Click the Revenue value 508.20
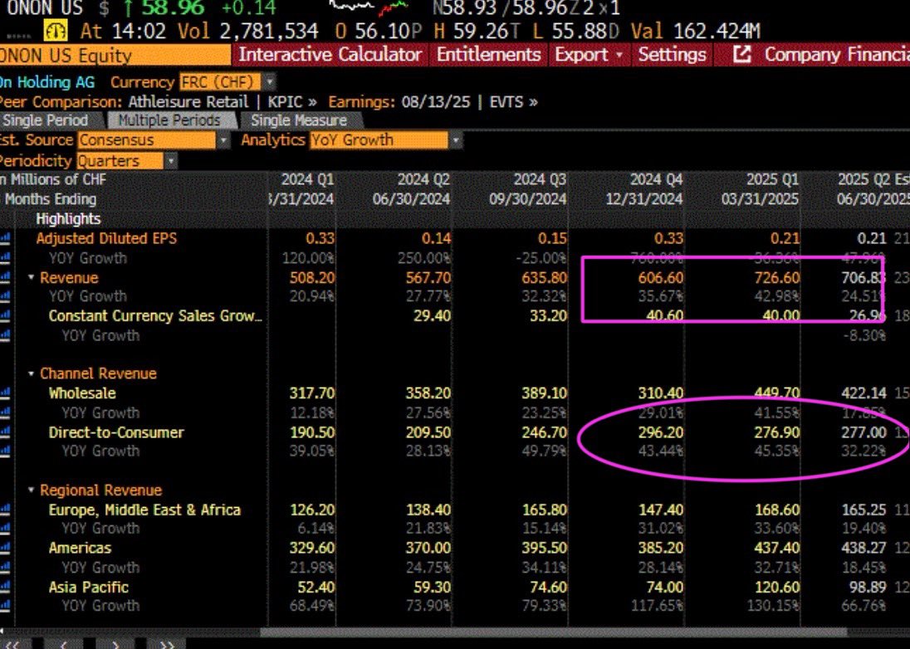 pos(312,278)
